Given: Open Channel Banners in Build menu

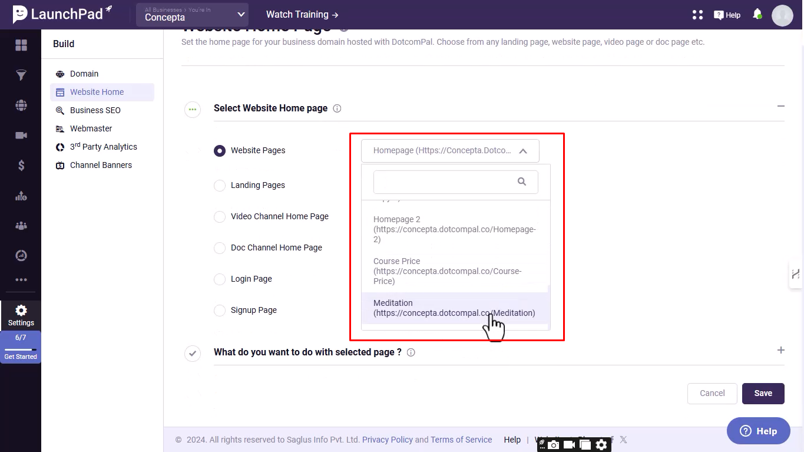Looking at the screenshot, I should 101,165.
